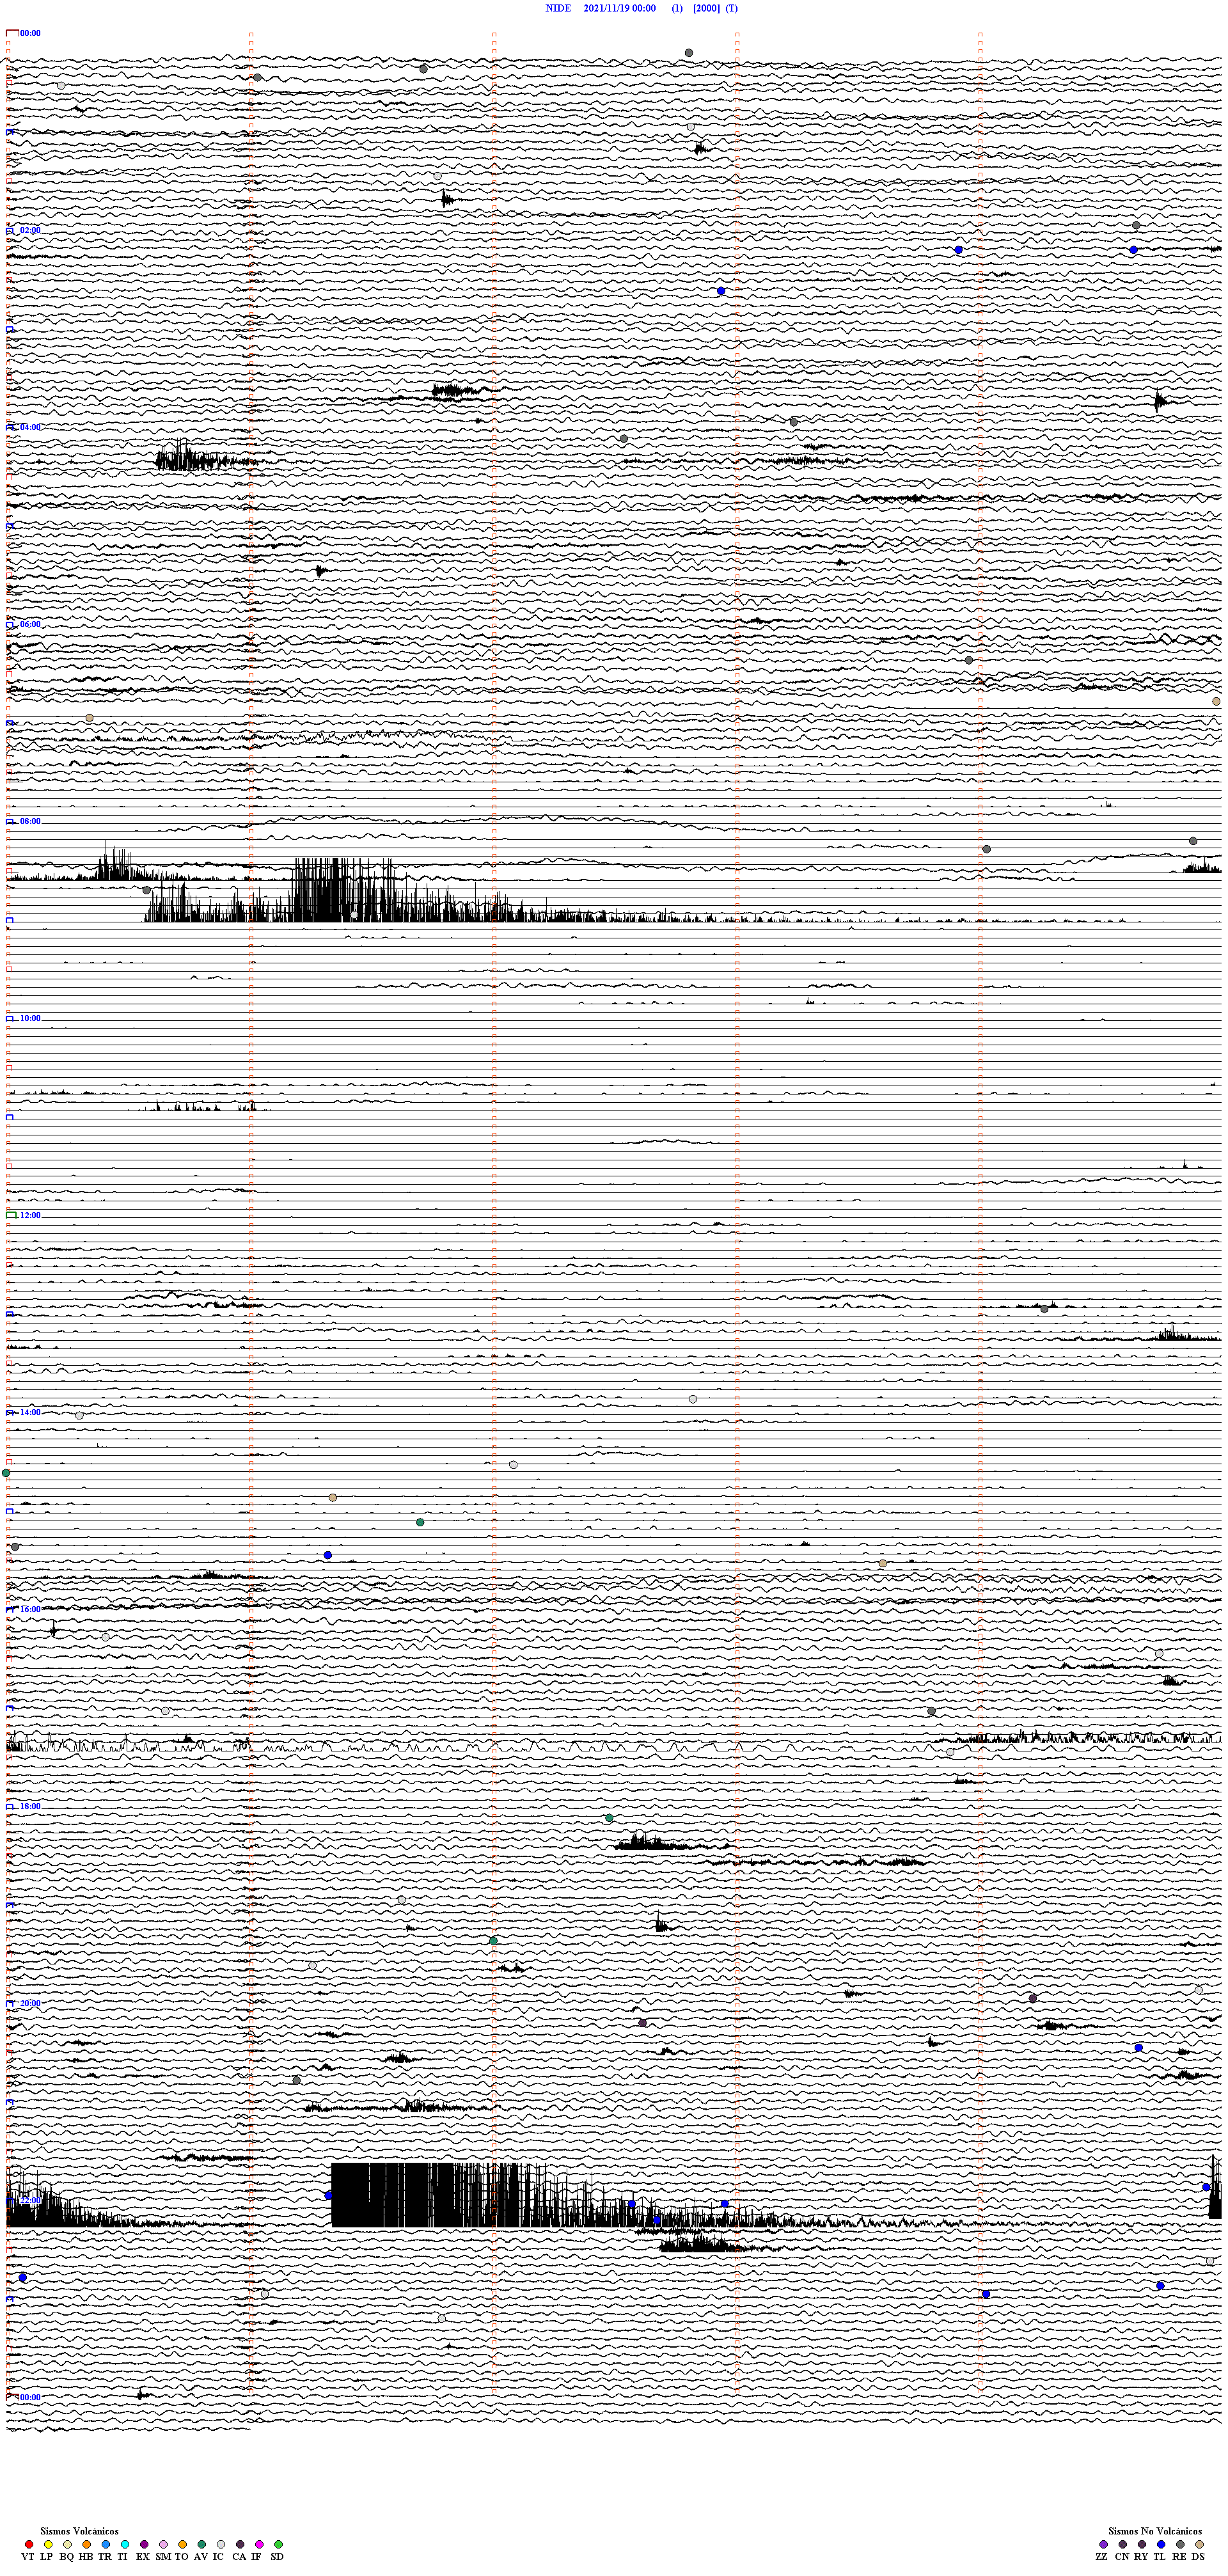Click the 'Sismos Volcánicos' legend heading
The height and width of the screenshot is (2576, 1228).
(x=79, y=2531)
